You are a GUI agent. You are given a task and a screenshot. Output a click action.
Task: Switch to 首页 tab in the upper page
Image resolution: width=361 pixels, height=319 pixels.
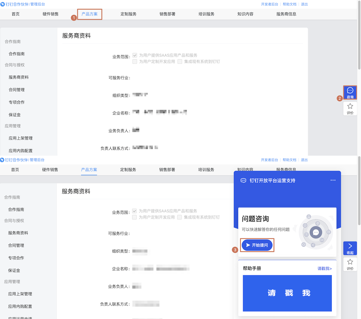(x=16, y=14)
